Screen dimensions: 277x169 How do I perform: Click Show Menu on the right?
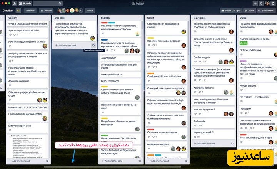266,11
